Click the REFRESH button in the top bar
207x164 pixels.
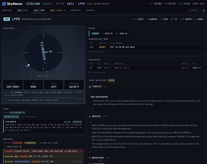pyautogui.click(x=193, y=10)
